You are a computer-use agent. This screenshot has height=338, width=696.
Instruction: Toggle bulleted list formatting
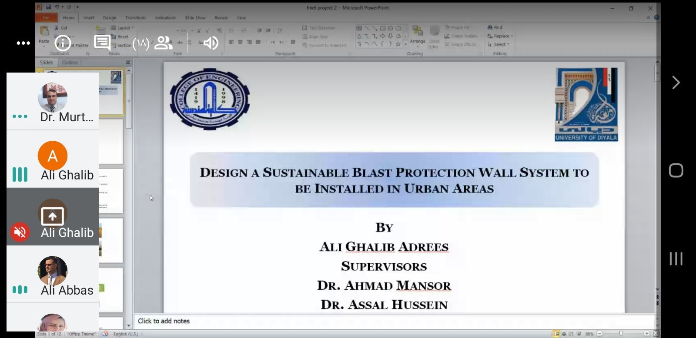click(x=232, y=31)
